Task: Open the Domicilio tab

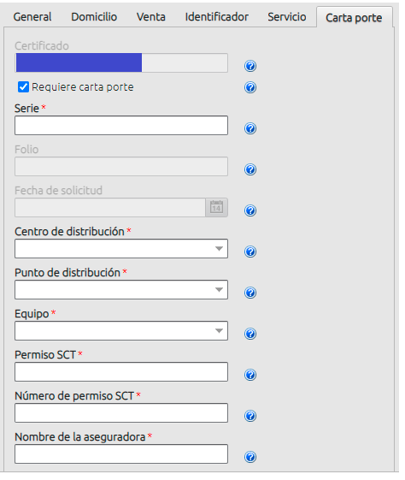Action: [94, 17]
